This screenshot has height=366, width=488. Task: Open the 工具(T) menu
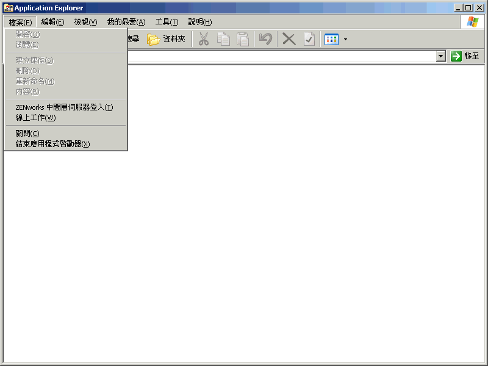tap(167, 22)
